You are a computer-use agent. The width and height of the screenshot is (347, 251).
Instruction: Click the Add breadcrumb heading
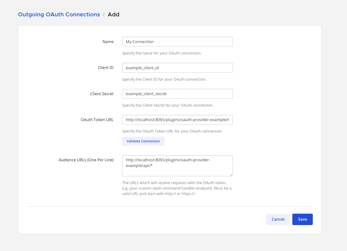[114, 15]
